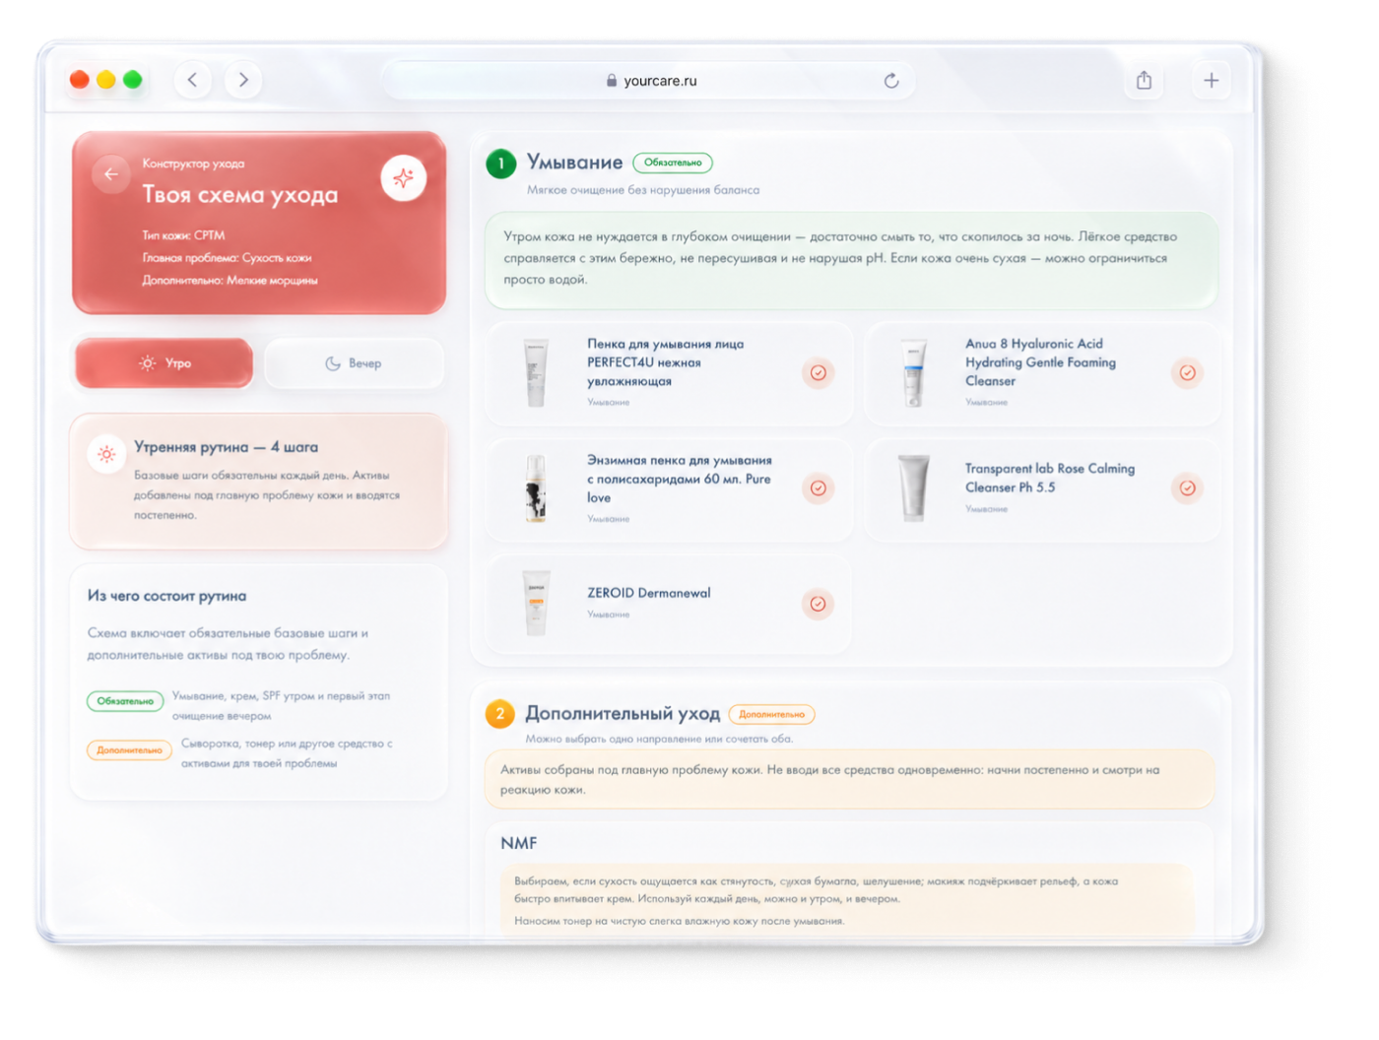Click the yourcare.ru address bar
The width and height of the screenshot is (1379, 1040).
650,81
